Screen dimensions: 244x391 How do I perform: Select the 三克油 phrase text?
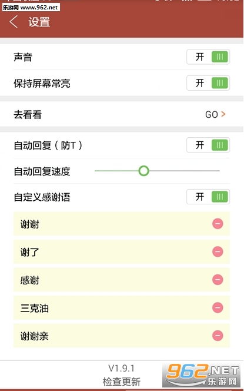click(34, 308)
